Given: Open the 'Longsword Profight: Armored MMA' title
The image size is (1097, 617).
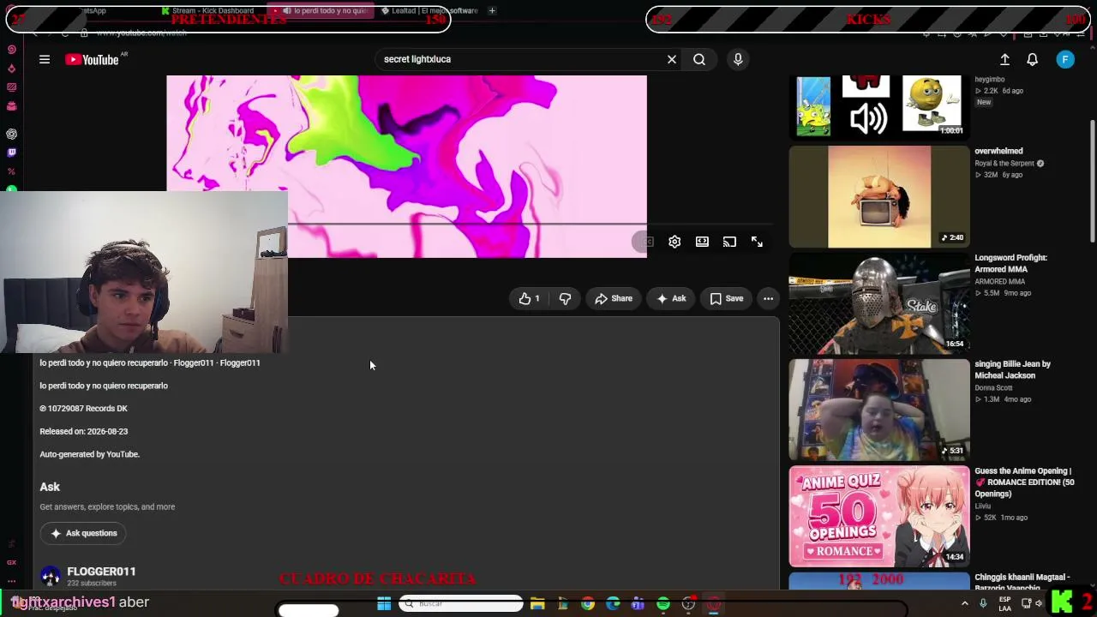Looking at the screenshot, I should tap(1010, 263).
